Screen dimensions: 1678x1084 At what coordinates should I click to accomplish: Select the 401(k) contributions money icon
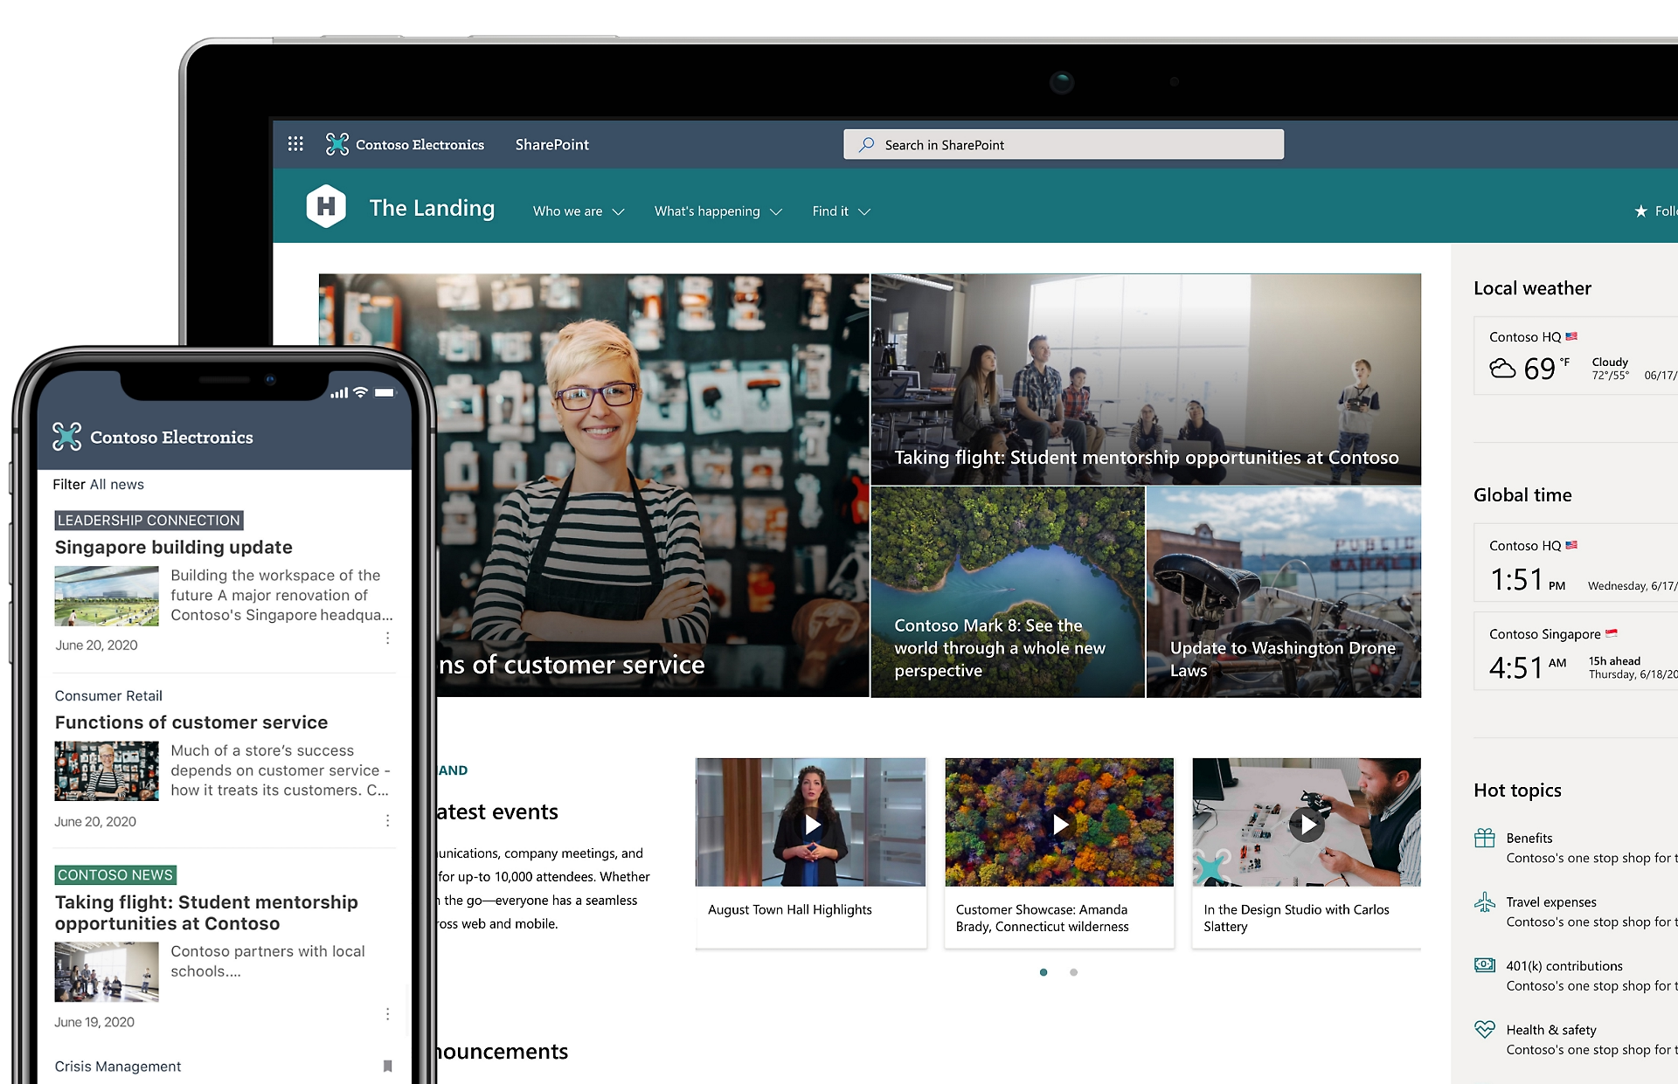1486,964
